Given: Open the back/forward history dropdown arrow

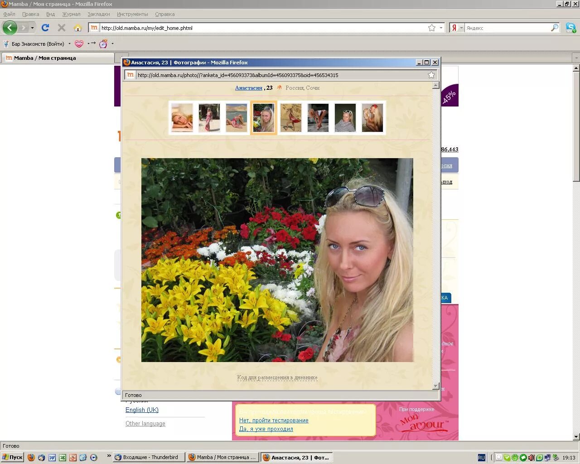Looking at the screenshot, I should coord(32,28).
